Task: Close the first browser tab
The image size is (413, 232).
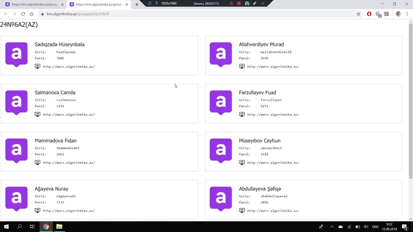Action: (62, 5)
